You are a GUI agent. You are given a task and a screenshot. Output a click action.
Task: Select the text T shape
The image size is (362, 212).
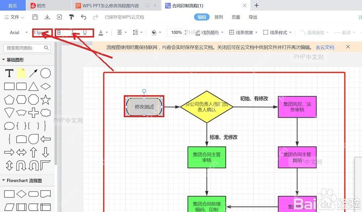[9, 73]
